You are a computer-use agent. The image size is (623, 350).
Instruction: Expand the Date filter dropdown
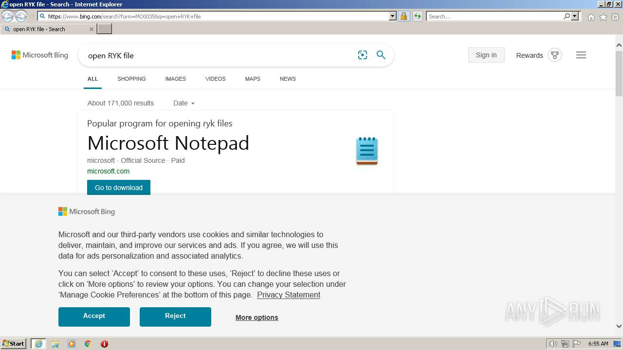(184, 103)
